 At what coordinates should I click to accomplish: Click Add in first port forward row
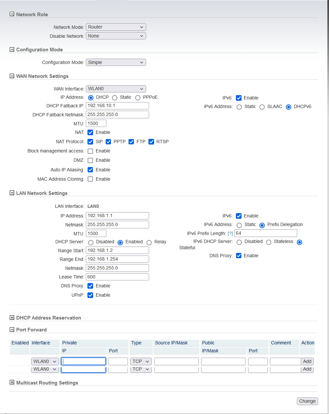pyautogui.click(x=307, y=361)
